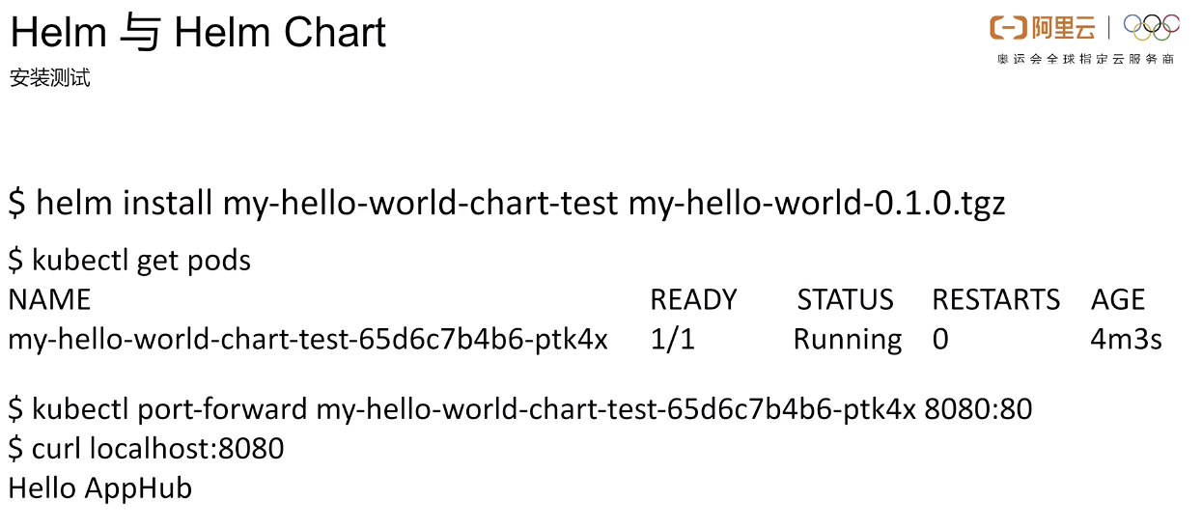
Task: Select the curl localhost:8080 command
Action: [146, 449]
